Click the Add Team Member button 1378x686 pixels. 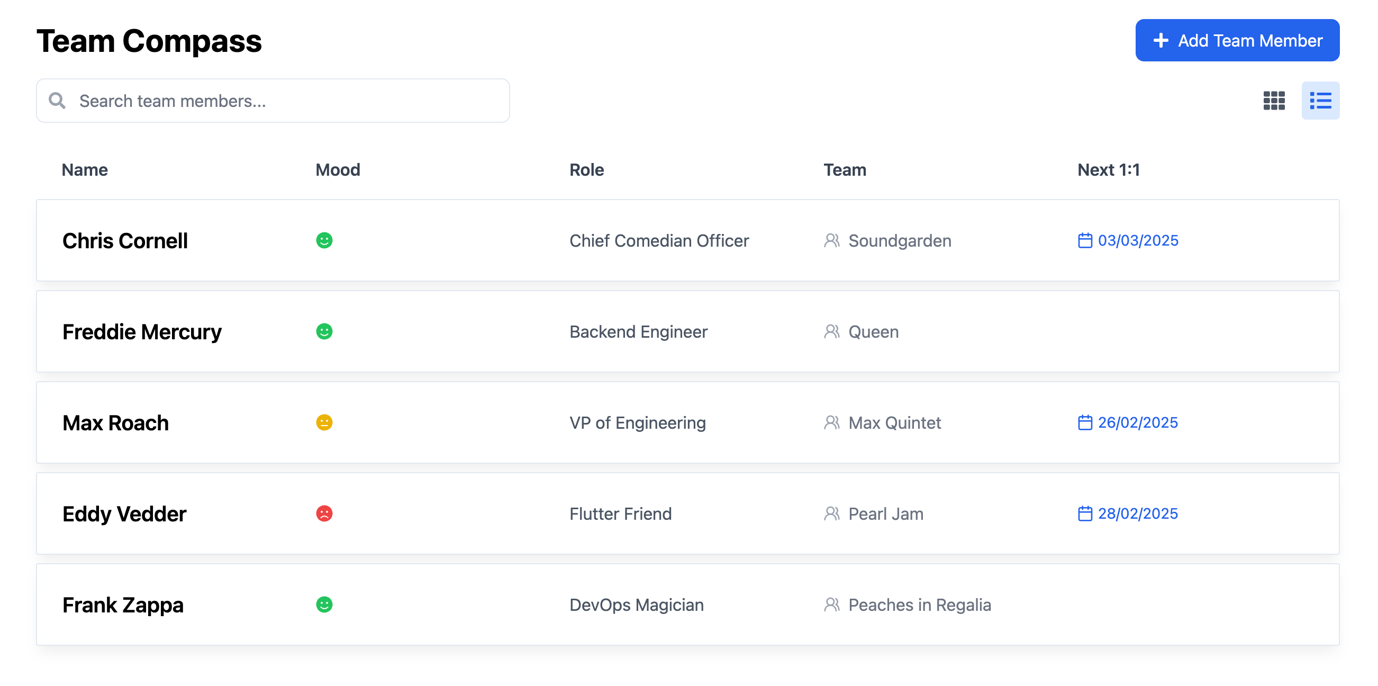(x=1237, y=40)
